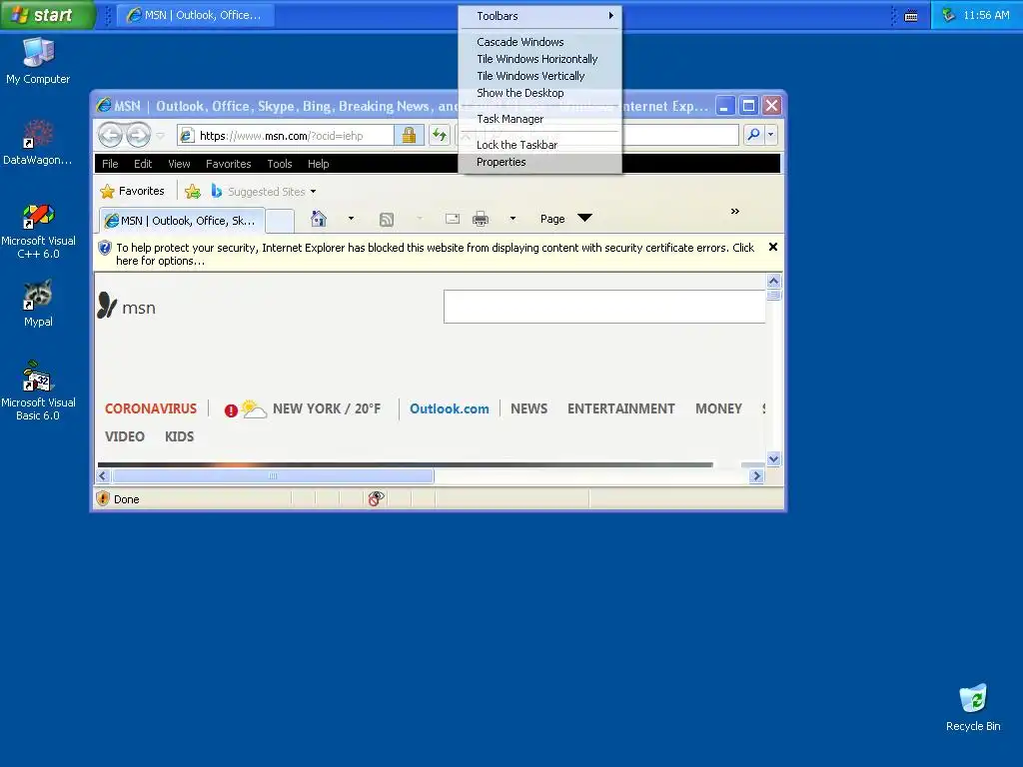The height and width of the screenshot is (767, 1023).
Task: Open the KIDS link
Action: (x=180, y=437)
